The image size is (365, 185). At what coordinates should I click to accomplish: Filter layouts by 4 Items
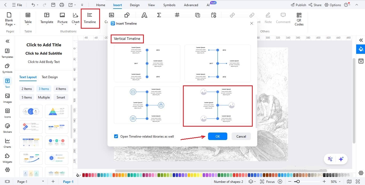click(x=61, y=89)
